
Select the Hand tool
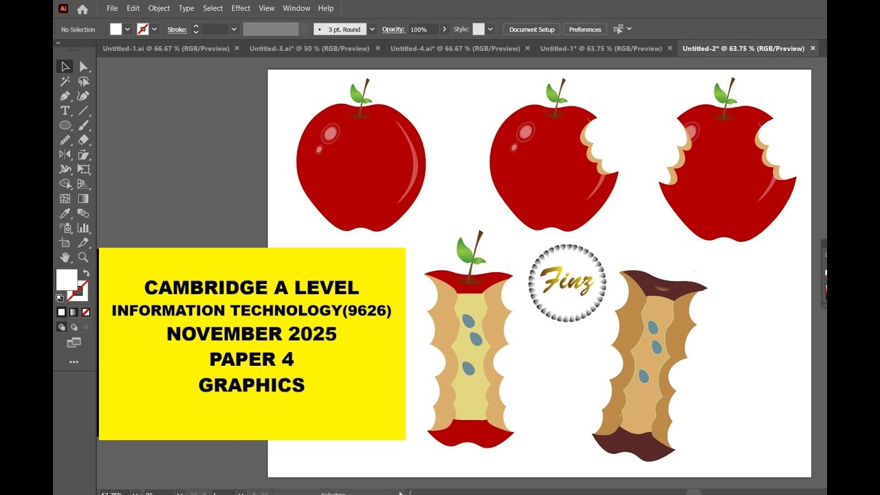[x=65, y=257]
